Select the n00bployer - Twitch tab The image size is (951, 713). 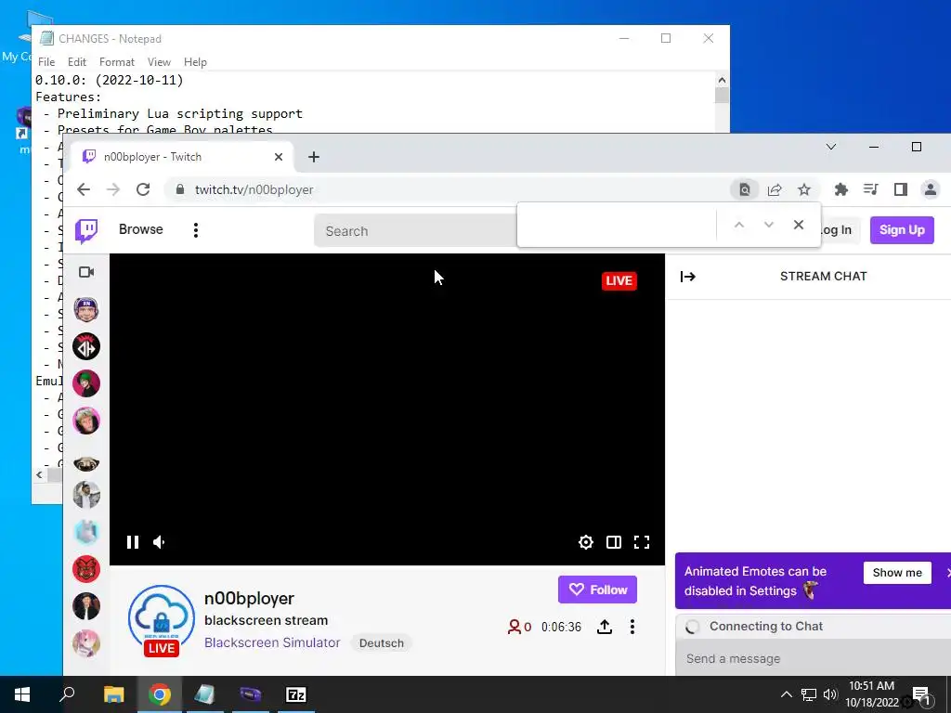pos(182,157)
